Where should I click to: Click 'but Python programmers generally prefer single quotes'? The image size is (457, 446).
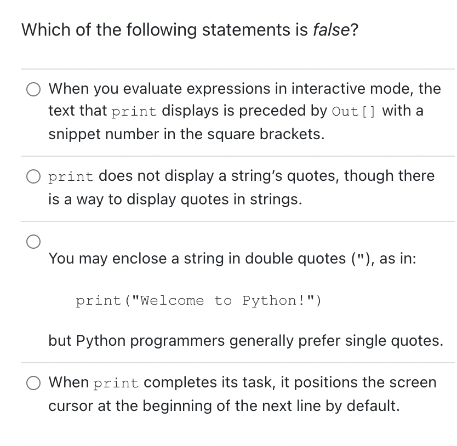click(x=245, y=340)
